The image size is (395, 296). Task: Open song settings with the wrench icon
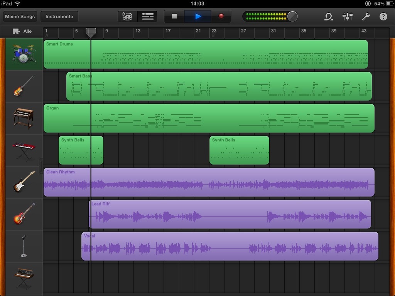[366, 17]
